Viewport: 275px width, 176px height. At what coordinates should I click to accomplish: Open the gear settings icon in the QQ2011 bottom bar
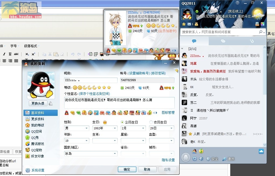coord(194,159)
